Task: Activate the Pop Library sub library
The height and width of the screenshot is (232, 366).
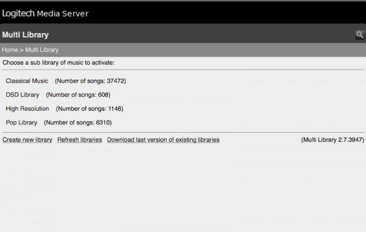Action: (x=21, y=122)
